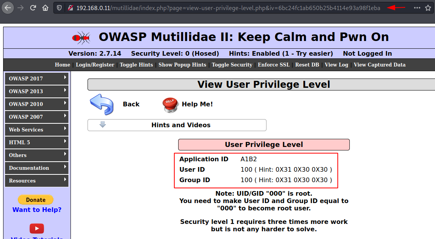
Task: Click Show Popup Hints
Action: (x=182, y=65)
